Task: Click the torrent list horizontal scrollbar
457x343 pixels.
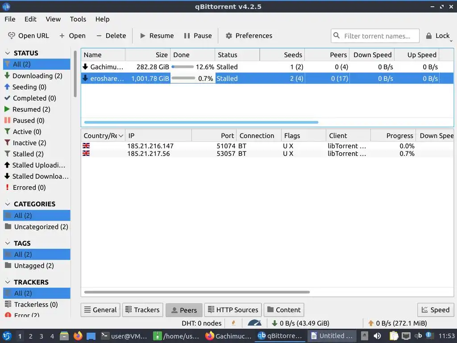Action: 201,122
